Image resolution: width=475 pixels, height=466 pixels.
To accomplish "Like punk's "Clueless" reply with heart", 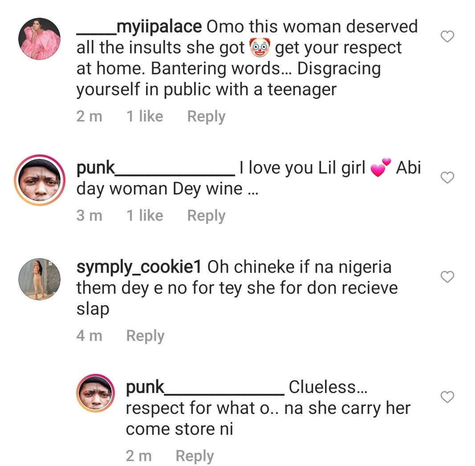I will pyautogui.click(x=447, y=396).
